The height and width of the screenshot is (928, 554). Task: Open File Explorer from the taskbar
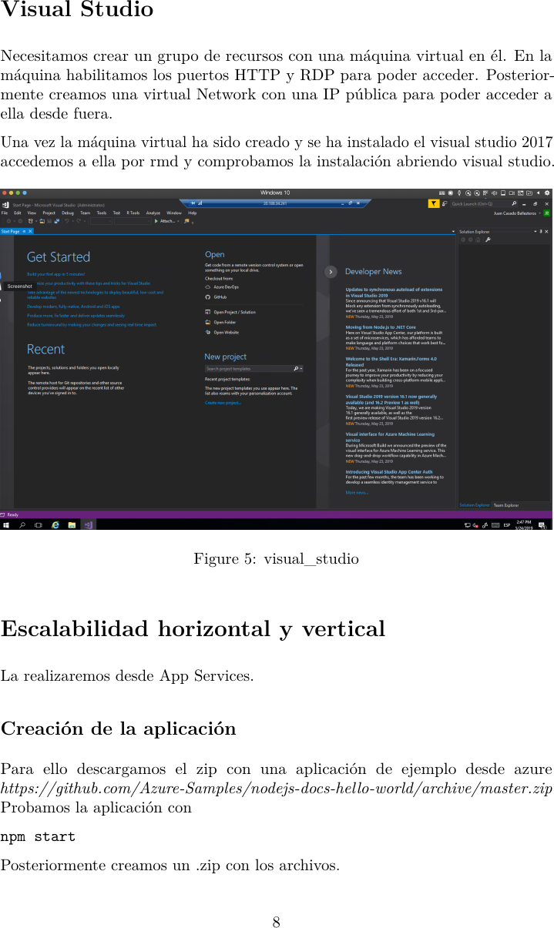71,524
